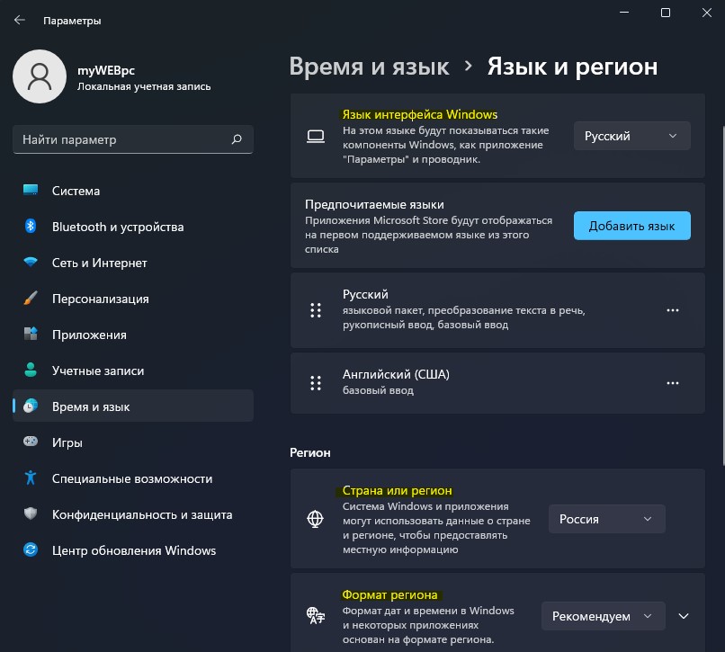Open the Россия country dropdown
Image resolution: width=725 pixels, height=652 pixels.
[607, 519]
